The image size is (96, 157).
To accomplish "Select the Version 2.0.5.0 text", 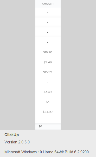I will (x=17, y=142).
